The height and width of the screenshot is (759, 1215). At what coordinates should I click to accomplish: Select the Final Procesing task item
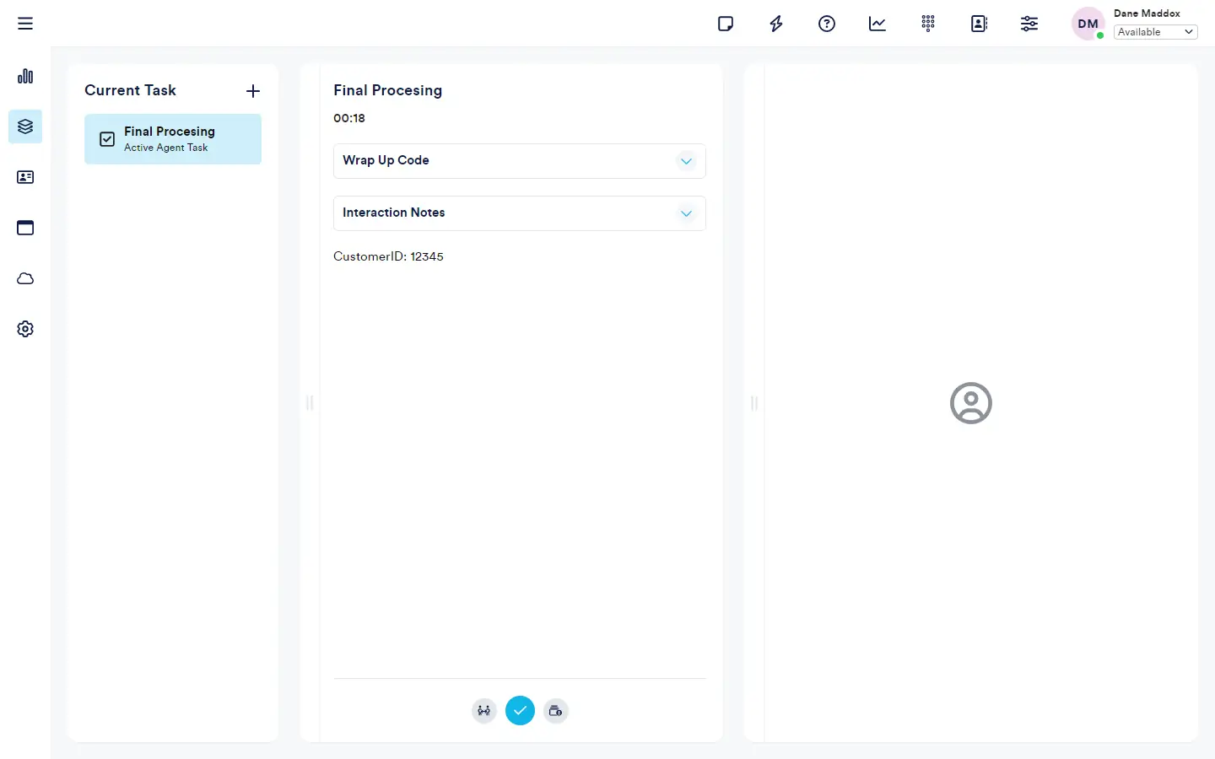(x=173, y=139)
